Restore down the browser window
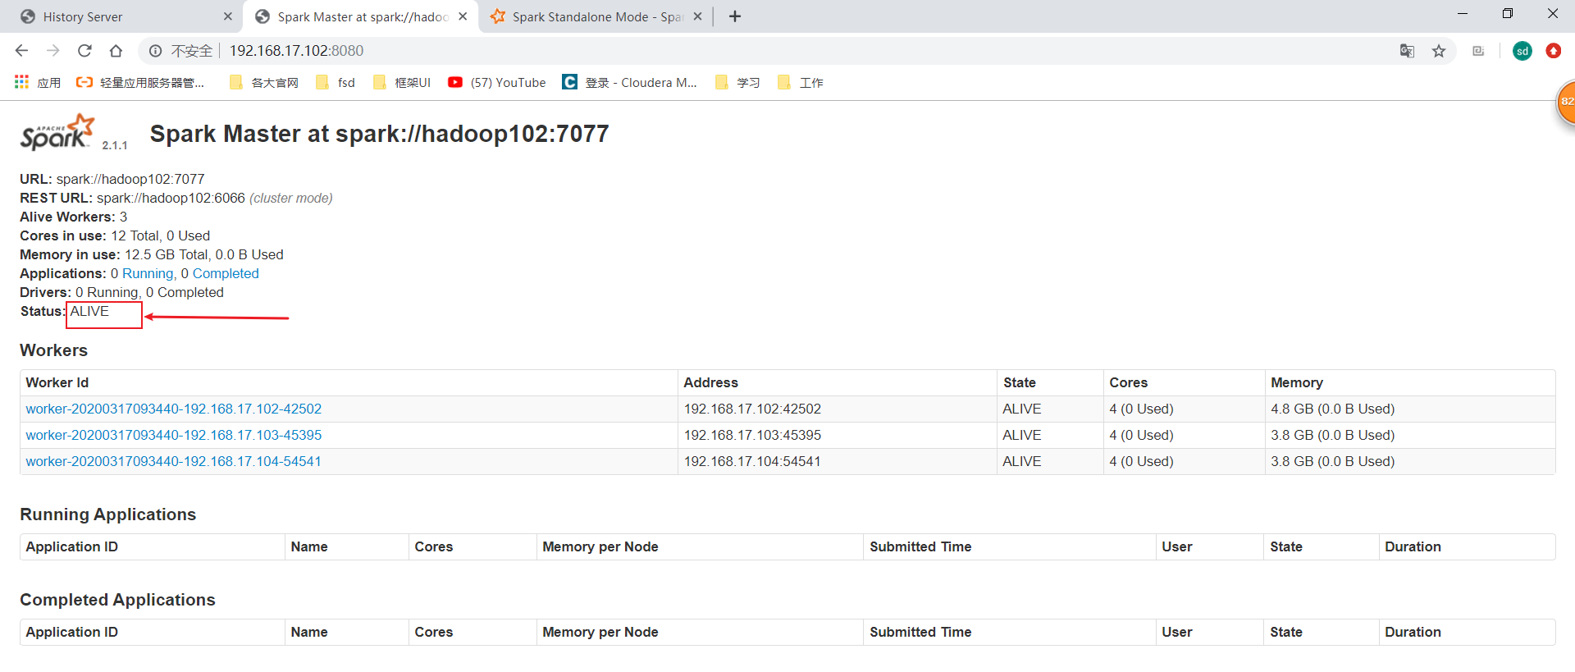Screen dimensions: 1575x672 point(1508,14)
